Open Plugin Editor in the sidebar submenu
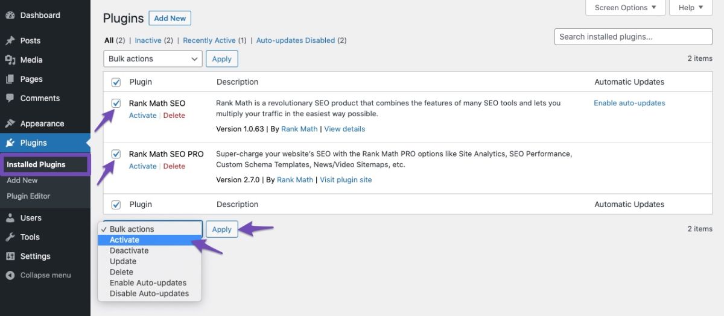Viewport: 724px width, 316px height. point(28,196)
